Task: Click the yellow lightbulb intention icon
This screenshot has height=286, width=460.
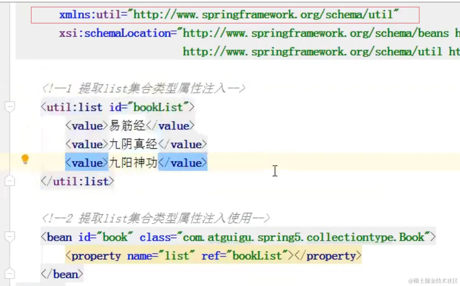Action: point(25,159)
